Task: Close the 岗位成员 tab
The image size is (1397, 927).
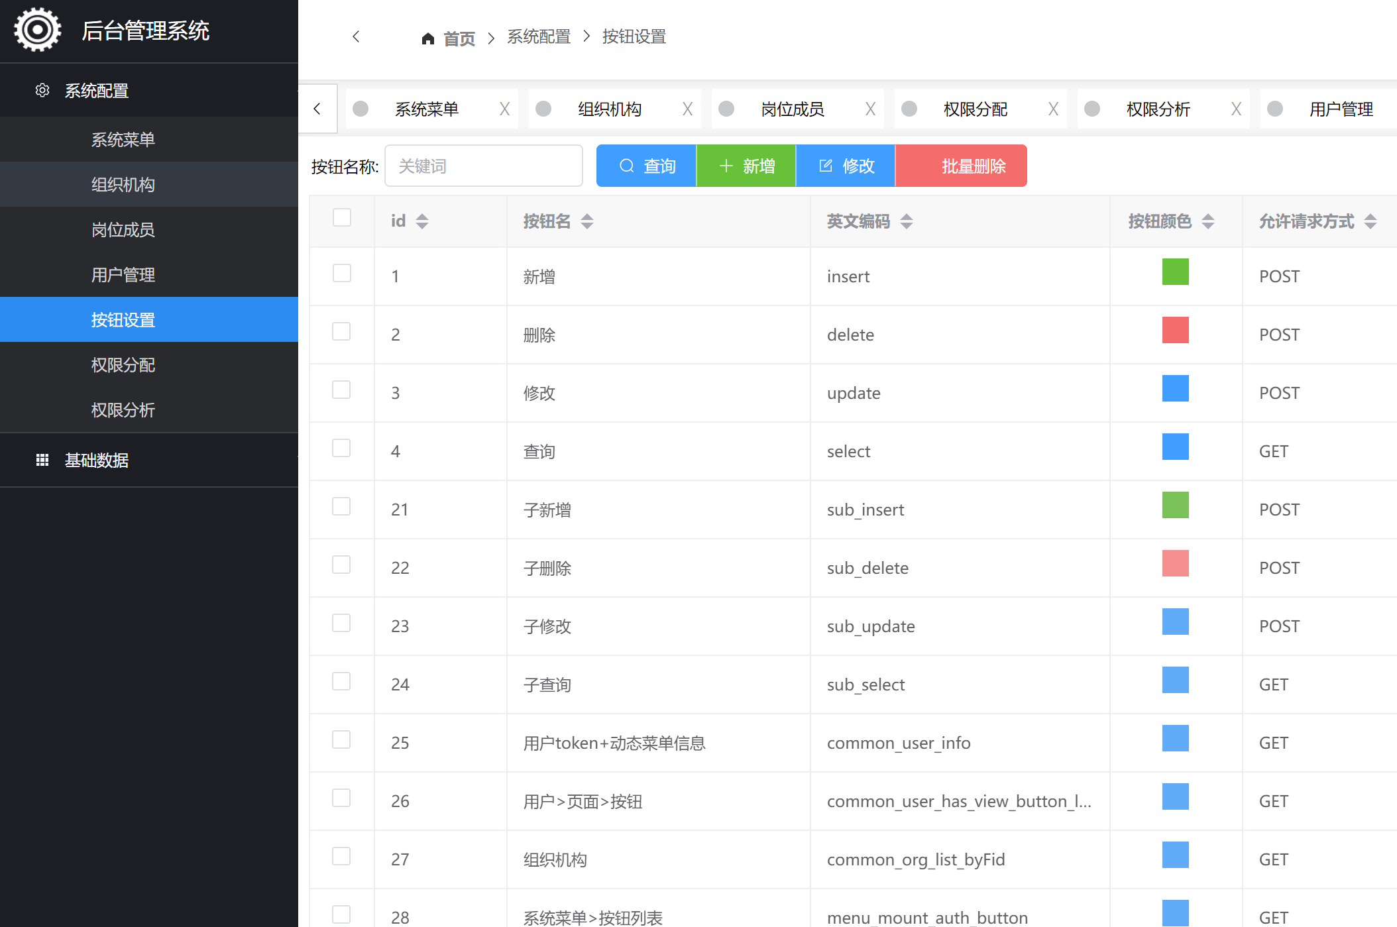Action: coord(871,109)
